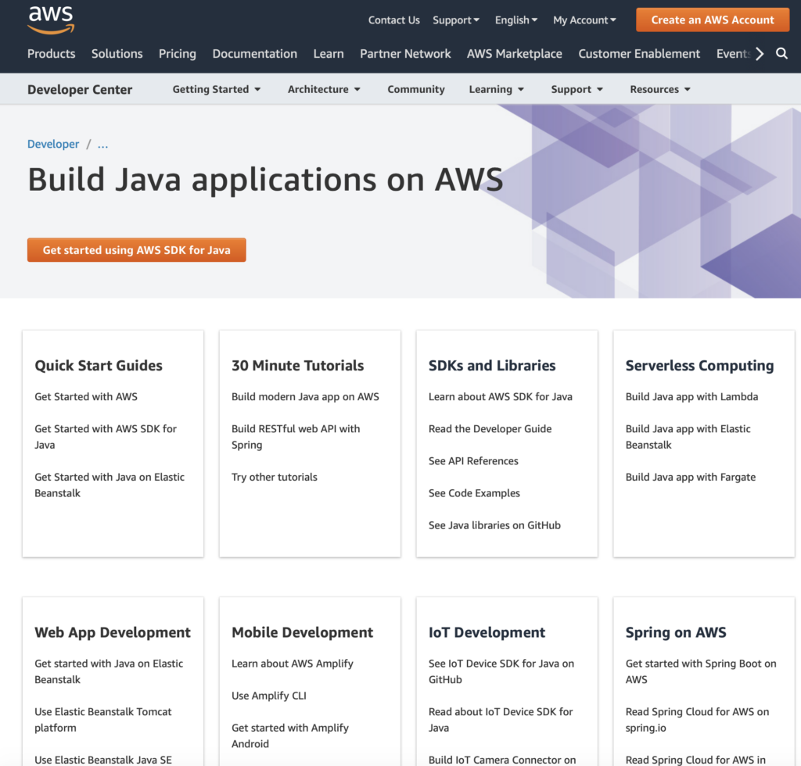This screenshot has height=766, width=801.
Task: Expand the breadcrumb ellipsis
Action: pyautogui.click(x=102, y=145)
